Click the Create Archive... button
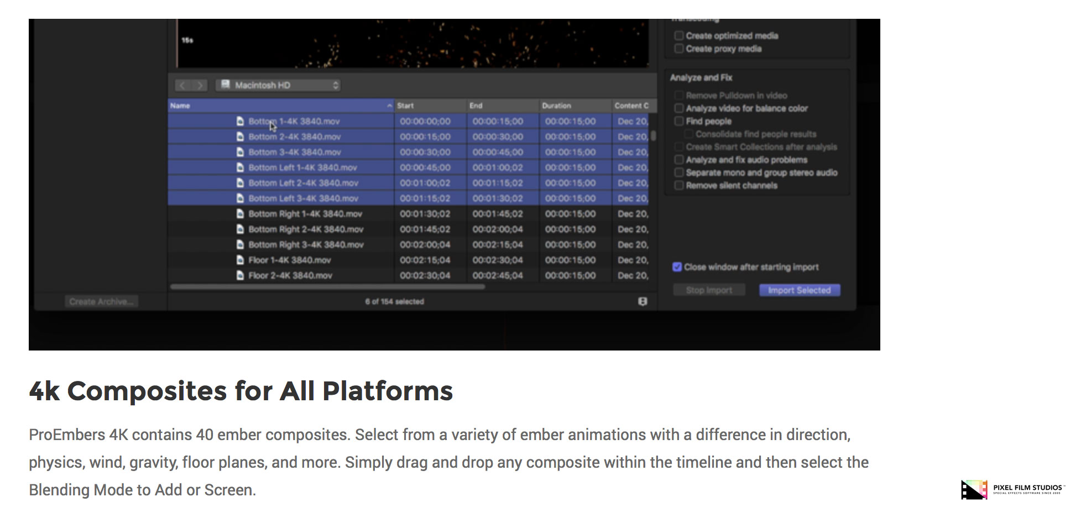The height and width of the screenshot is (523, 1086). tap(101, 302)
